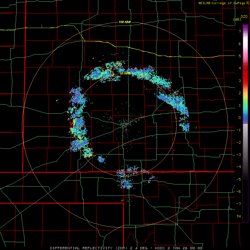Image resolution: width=250 pixels, height=250 pixels.
Task: Select the 7 value on the color scale
Action: coord(240,31)
